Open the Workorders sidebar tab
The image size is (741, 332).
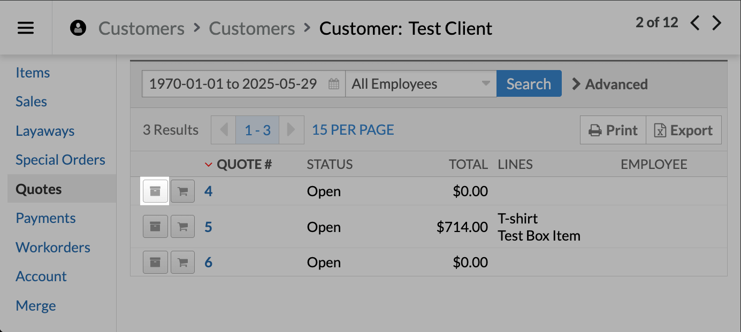pyautogui.click(x=53, y=248)
